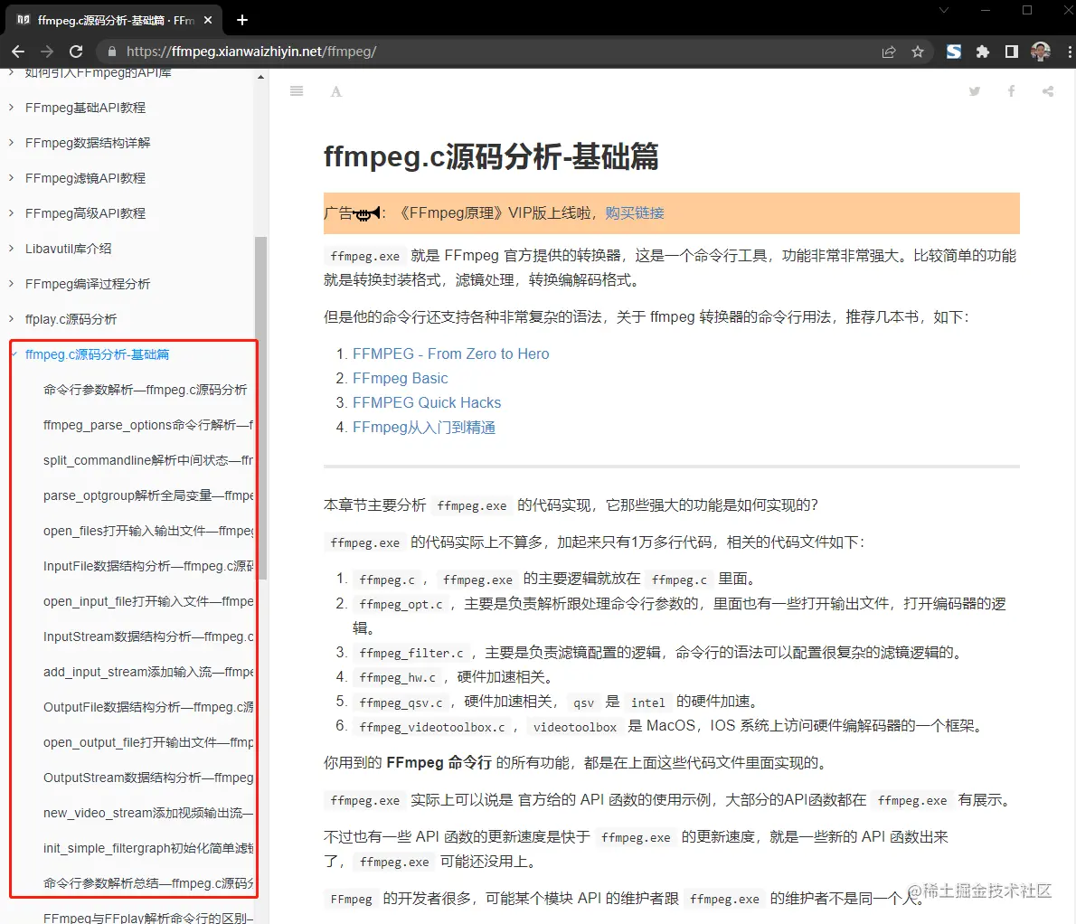Toggle sidebar with the hamburger icon
Image resolution: width=1076 pixels, height=924 pixels.
tap(297, 91)
